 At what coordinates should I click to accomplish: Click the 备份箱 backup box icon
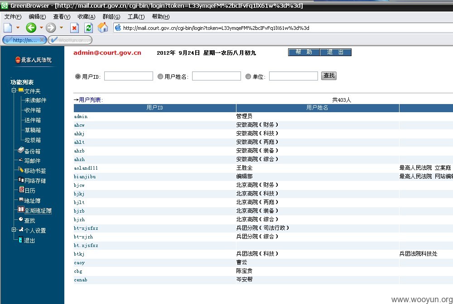tap(20, 150)
